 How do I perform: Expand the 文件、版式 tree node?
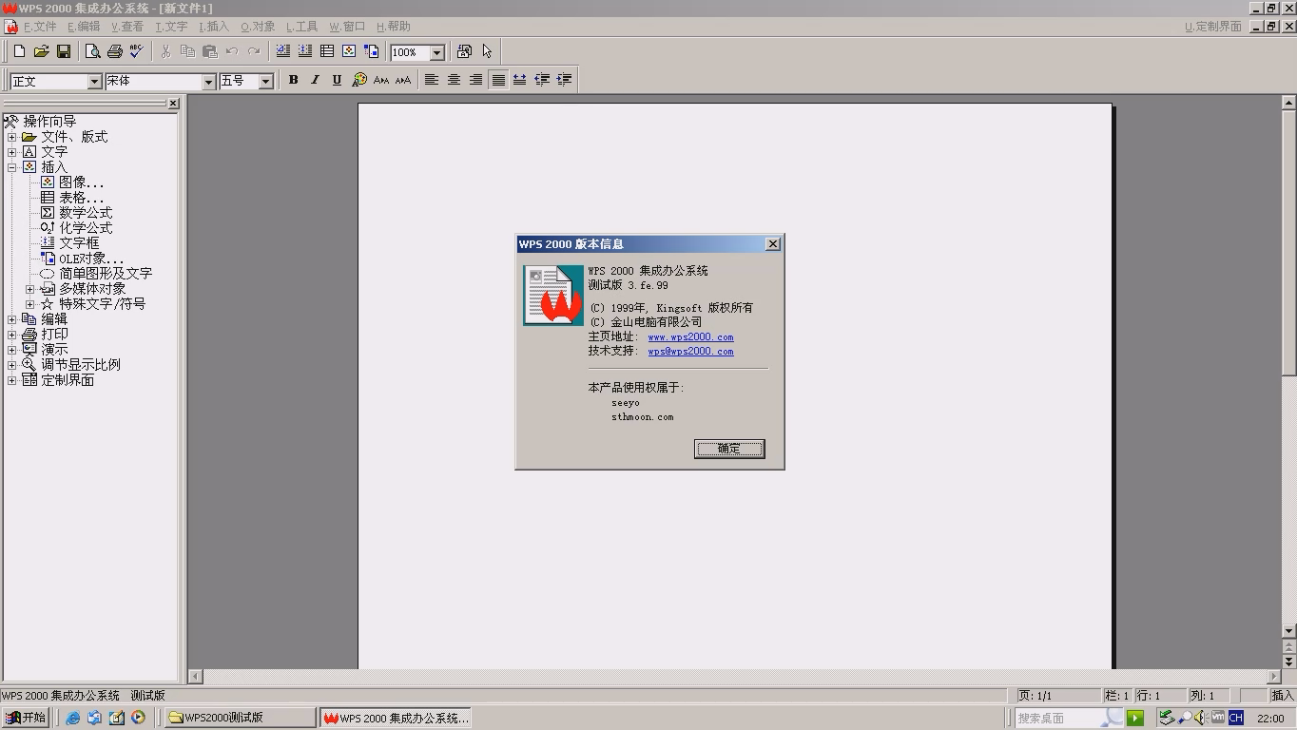(11, 137)
